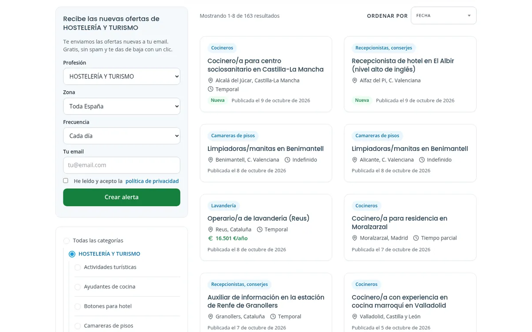Choose 'Botones para hotel' category radio

[78, 306]
